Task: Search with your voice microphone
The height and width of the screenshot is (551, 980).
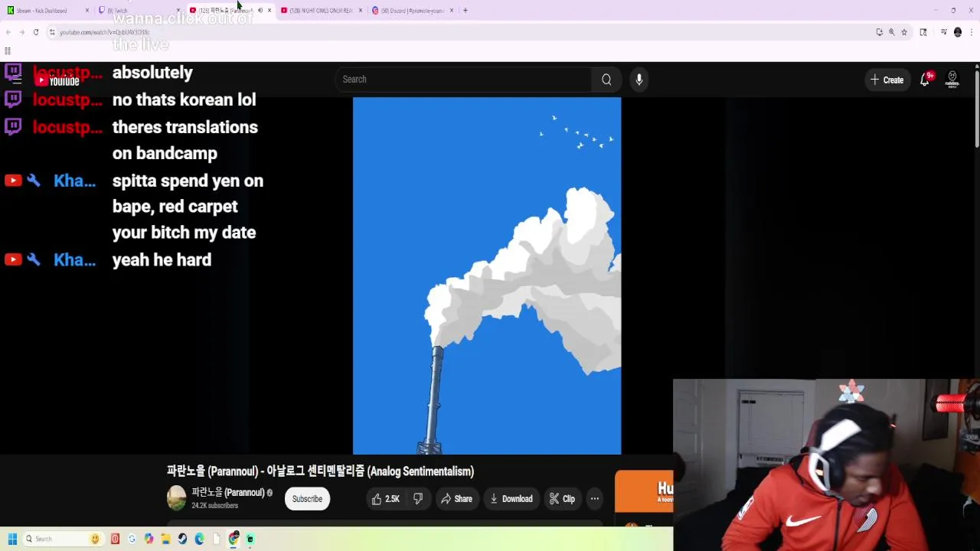Action: [639, 80]
